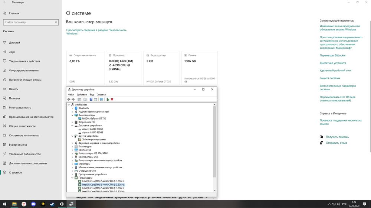Image resolution: width=371 pixels, height=208 pixels.
Task: Go back using Device Manager back arrow
Action: 69,99
